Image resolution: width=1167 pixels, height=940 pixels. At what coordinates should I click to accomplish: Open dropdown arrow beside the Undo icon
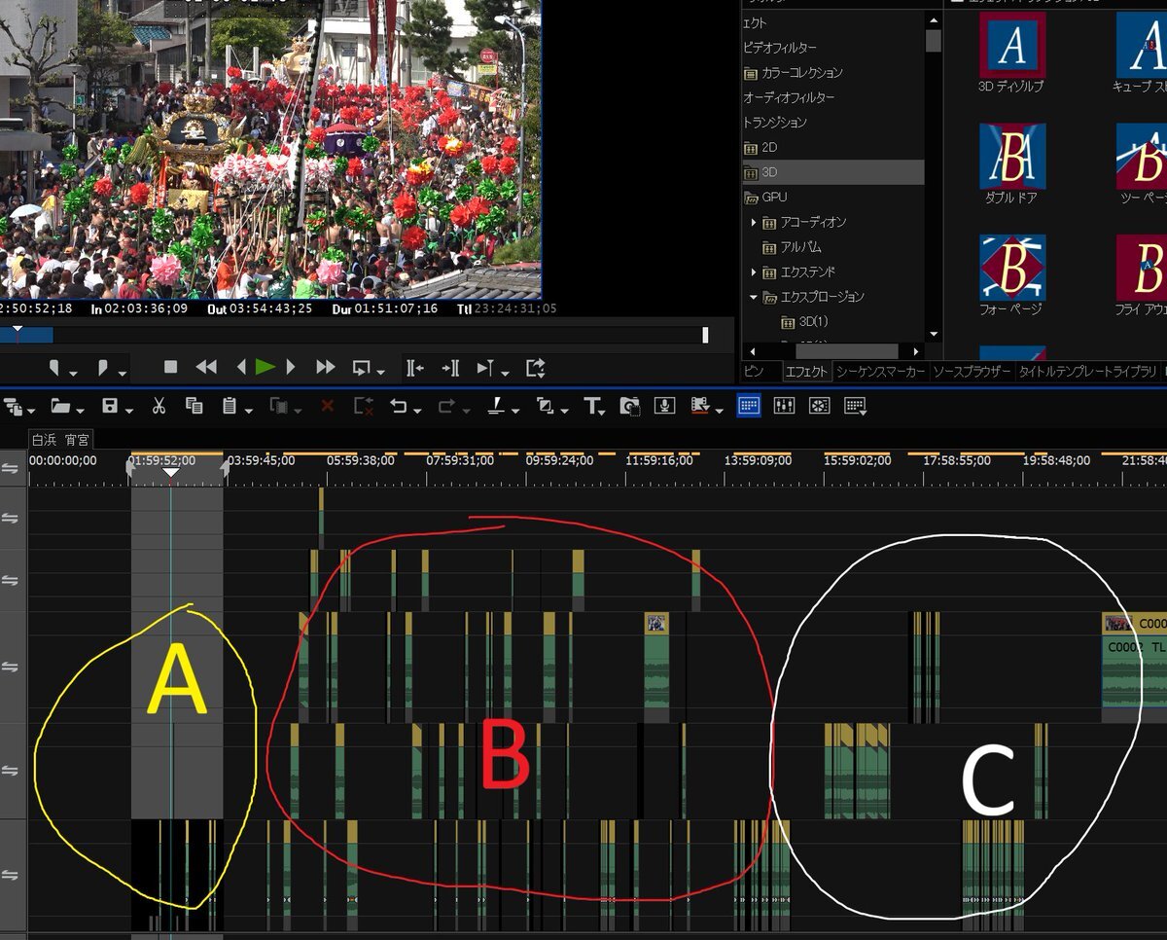coord(417,412)
